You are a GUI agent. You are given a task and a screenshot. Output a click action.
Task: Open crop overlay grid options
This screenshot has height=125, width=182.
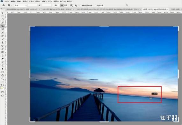[x=71, y=5]
